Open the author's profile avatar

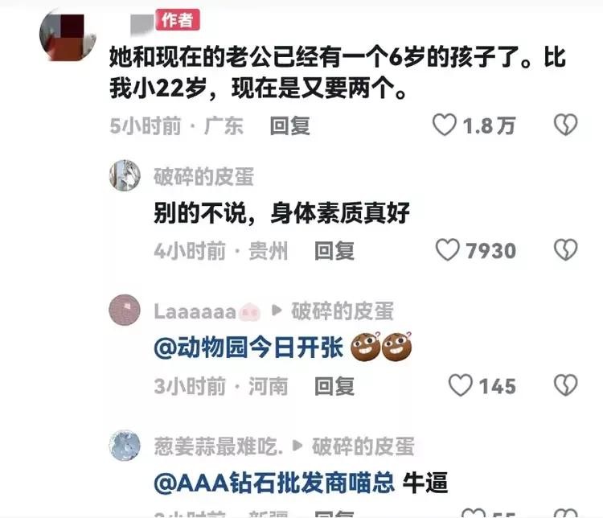[x=68, y=35]
